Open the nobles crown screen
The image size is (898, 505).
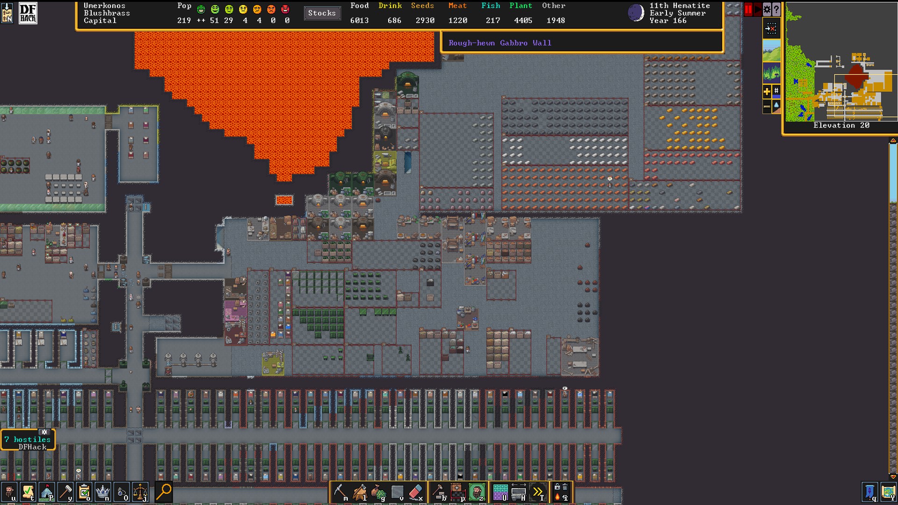[102, 492]
